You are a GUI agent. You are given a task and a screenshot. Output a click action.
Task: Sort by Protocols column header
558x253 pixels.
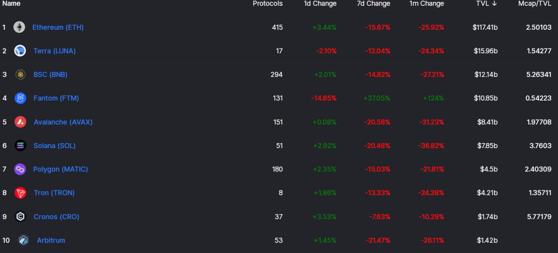(268, 3)
